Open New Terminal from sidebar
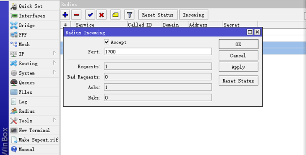This screenshot has width=306, height=155. click(x=34, y=130)
